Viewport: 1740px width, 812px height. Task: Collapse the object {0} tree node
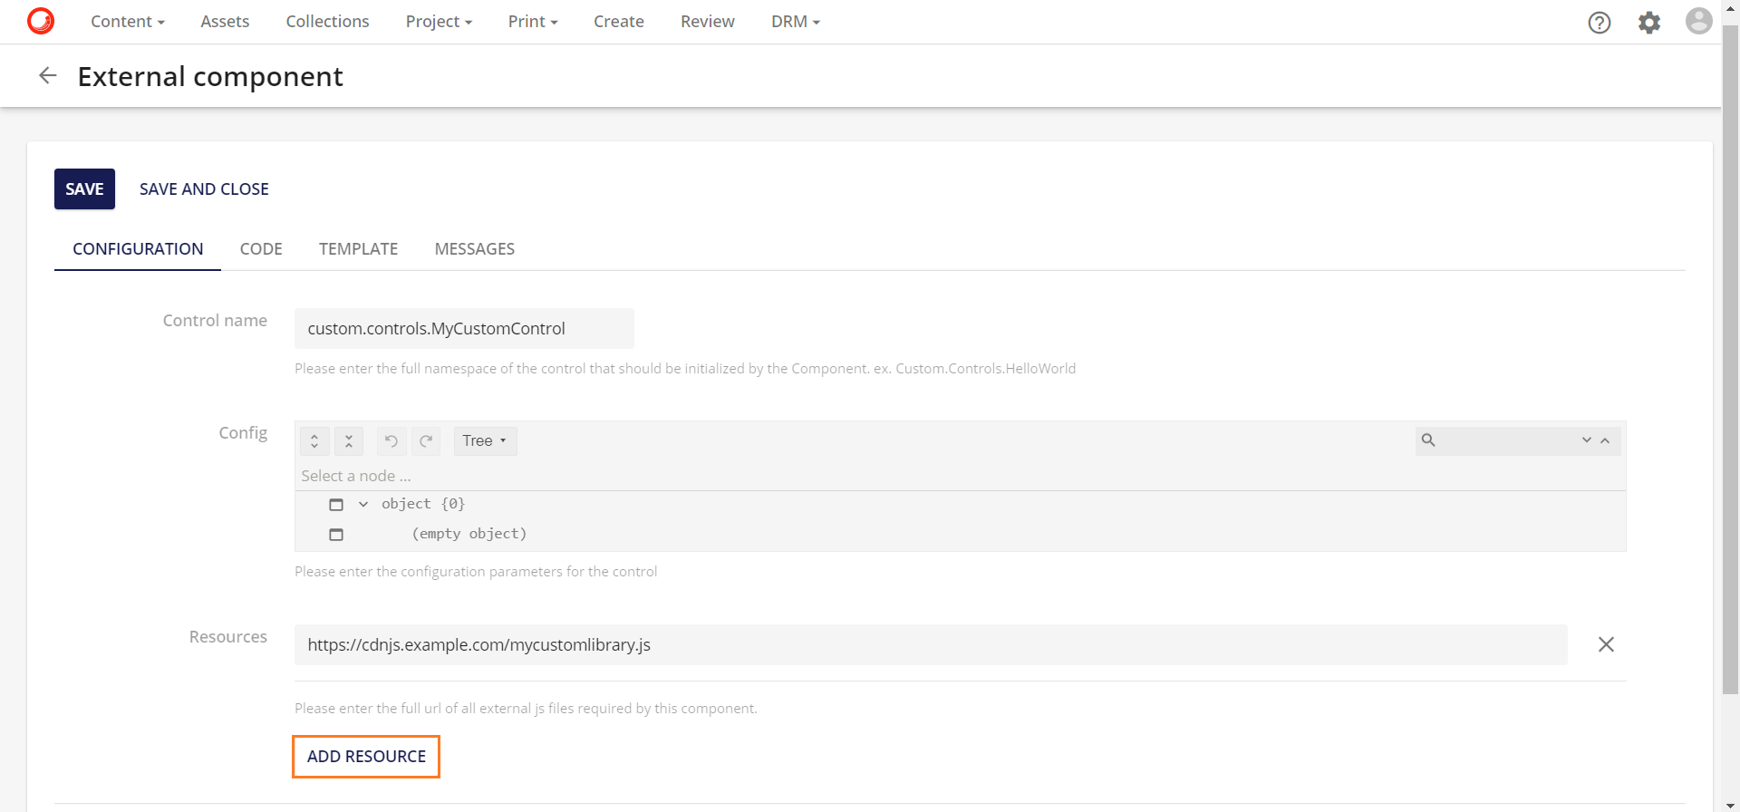point(363,505)
